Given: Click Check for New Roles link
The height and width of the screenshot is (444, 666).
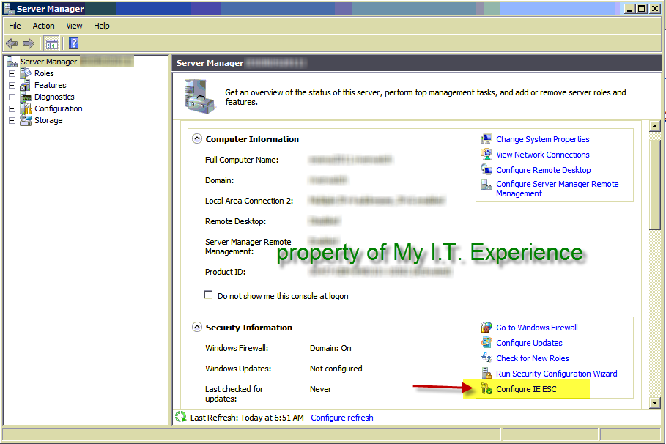Looking at the screenshot, I should click(532, 358).
